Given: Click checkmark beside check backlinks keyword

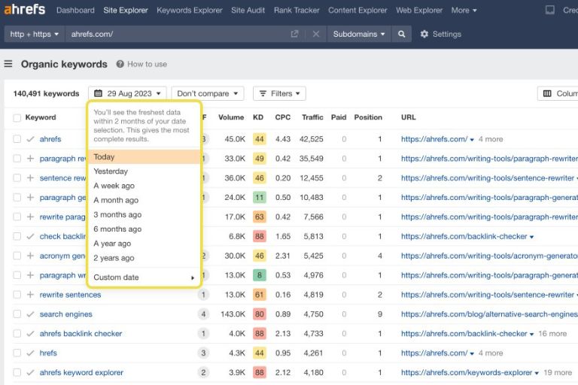Looking at the screenshot, I should pyautogui.click(x=30, y=236).
